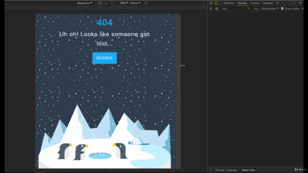Click the inspect element picker icon

pyautogui.click(x=211, y=3)
